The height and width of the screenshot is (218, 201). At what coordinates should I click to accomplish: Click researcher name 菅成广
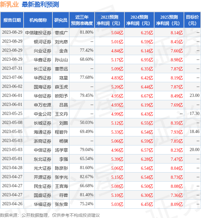61,33
